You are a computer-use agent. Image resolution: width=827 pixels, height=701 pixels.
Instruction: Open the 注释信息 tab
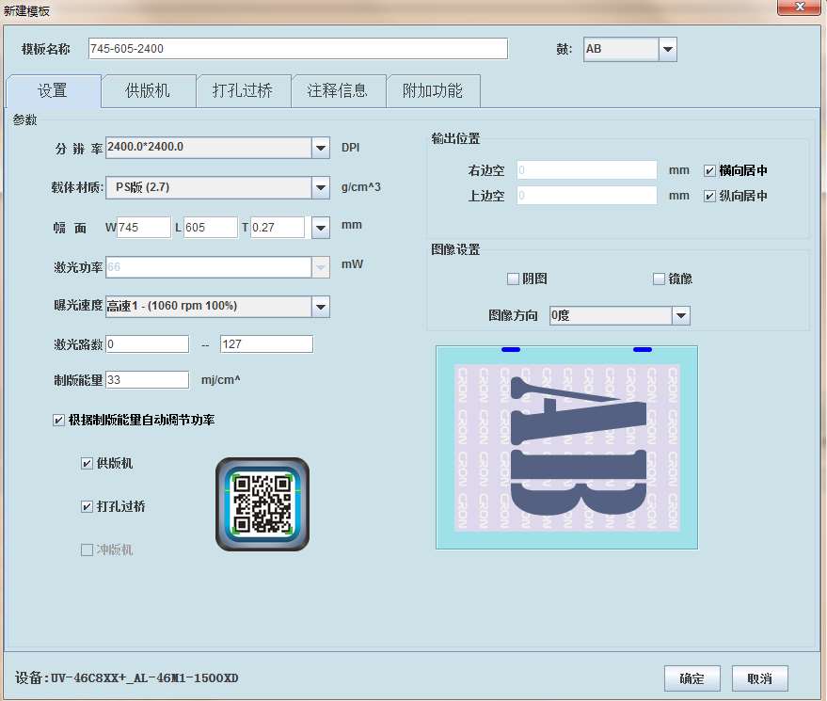338,91
